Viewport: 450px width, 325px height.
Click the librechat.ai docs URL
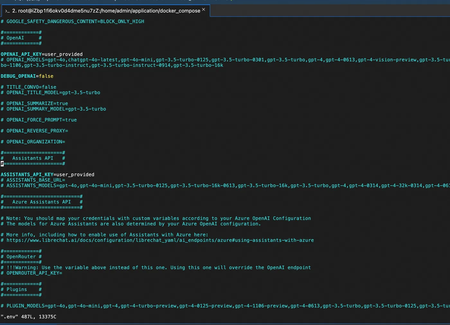(x=160, y=240)
